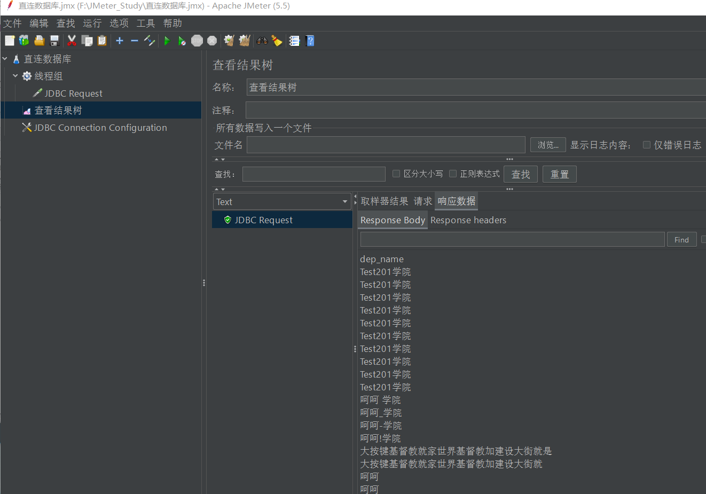The height and width of the screenshot is (494, 706).
Task: Click the collapse arrows beside 取样器结果 tab
Action: [355, 200]
